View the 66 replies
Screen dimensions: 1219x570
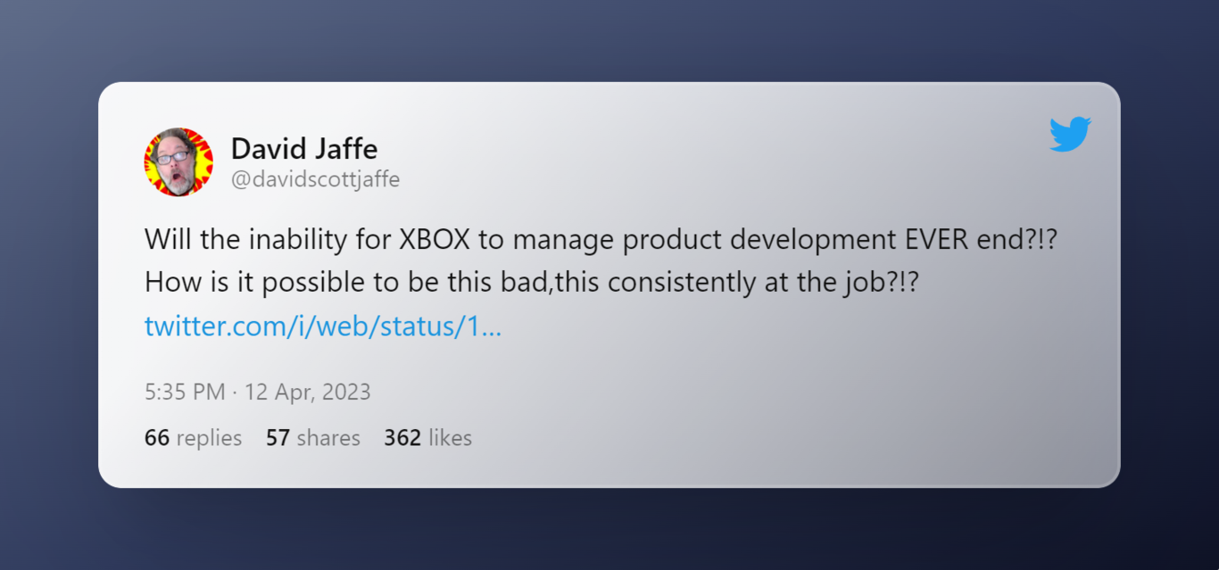[193, 438]
